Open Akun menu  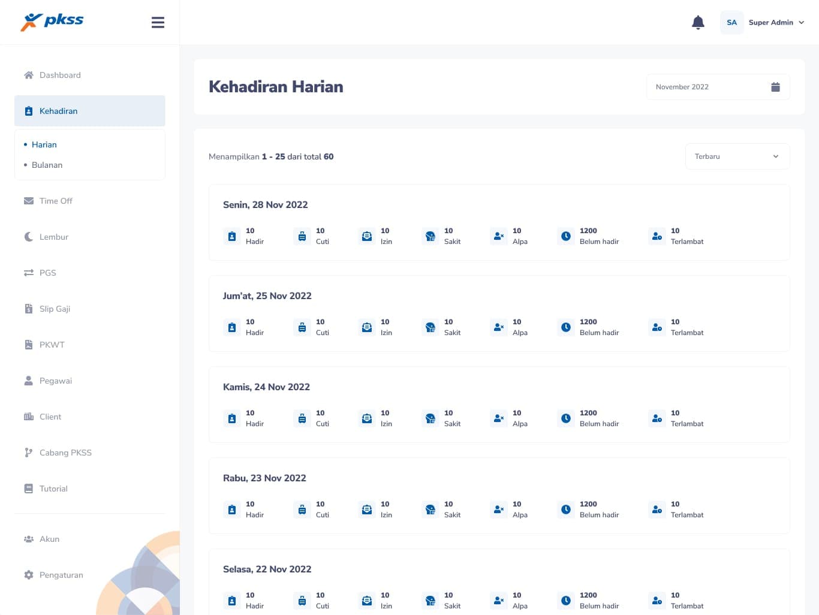(90, 539)
